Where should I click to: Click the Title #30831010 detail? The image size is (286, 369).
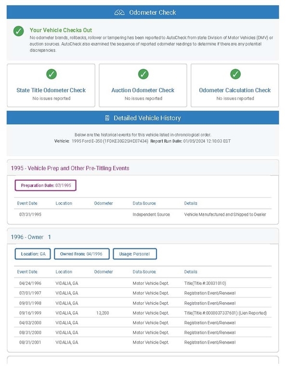pos(205,283)
